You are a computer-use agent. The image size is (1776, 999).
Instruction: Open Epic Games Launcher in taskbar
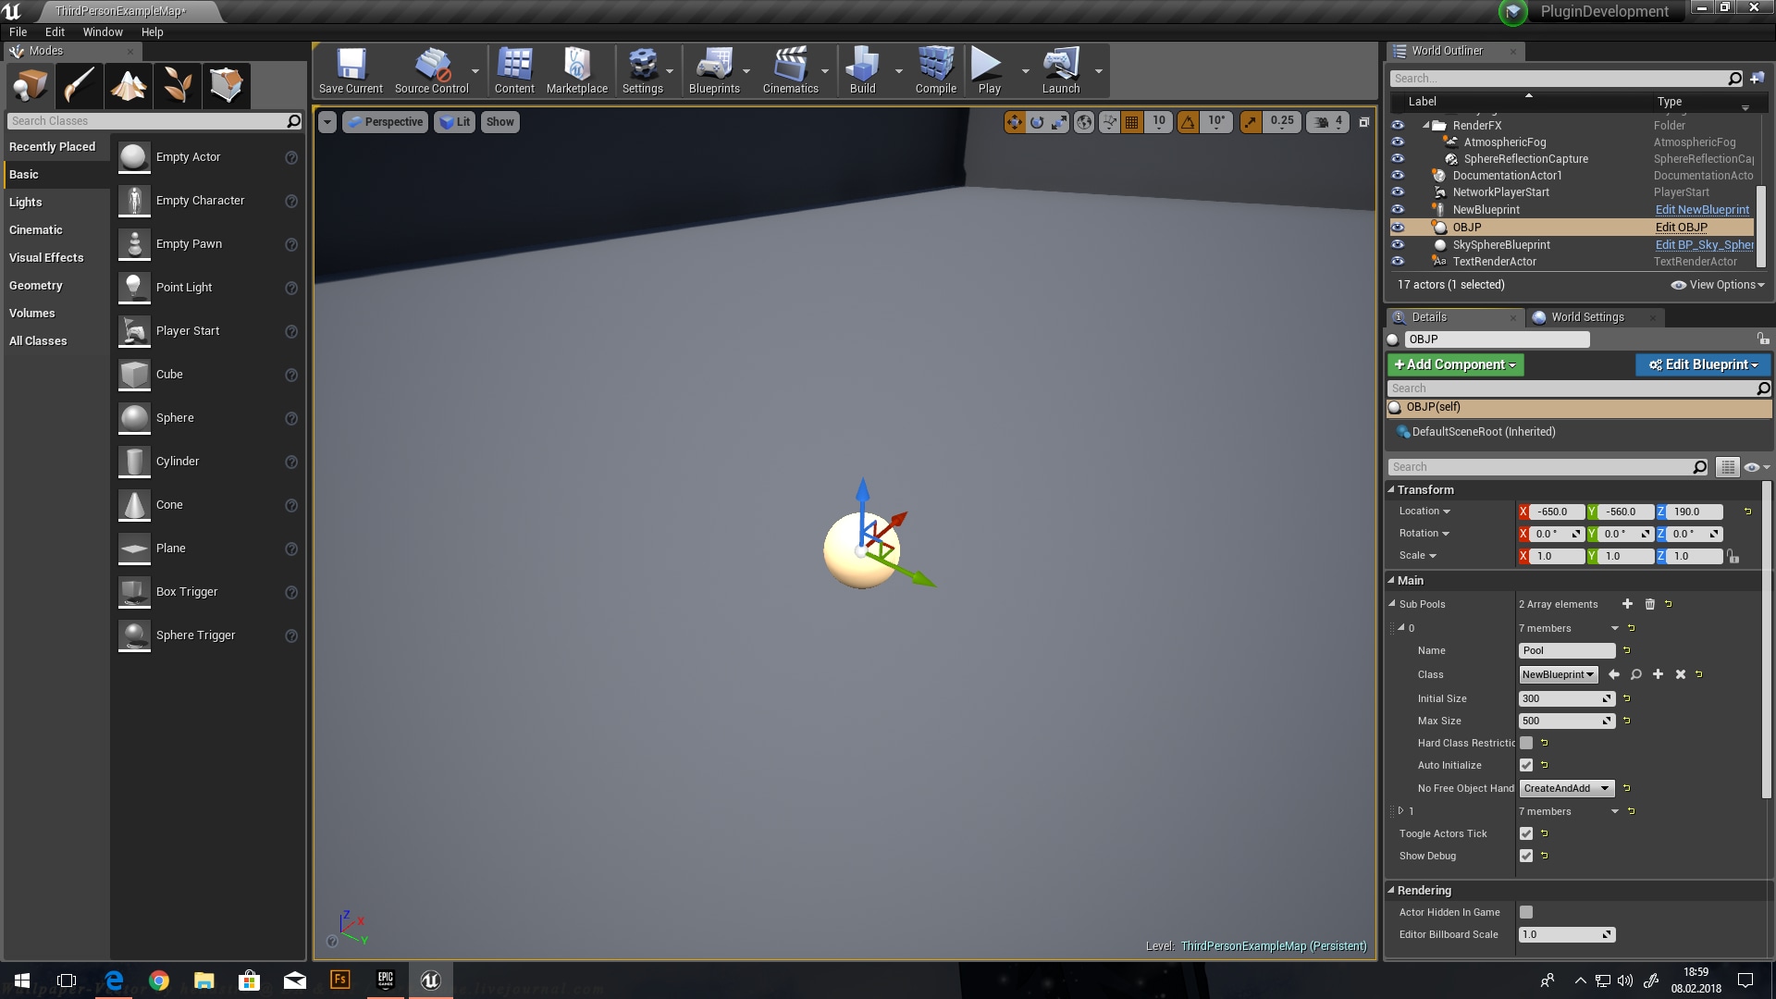(386, 980)
